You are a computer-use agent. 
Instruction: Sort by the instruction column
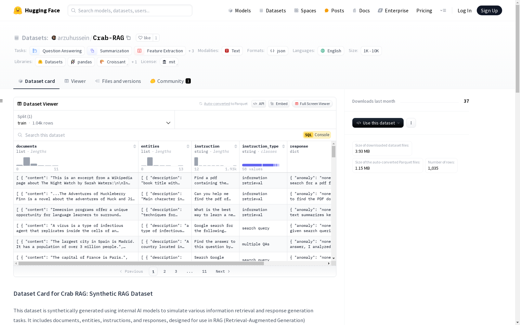[236, 146]
